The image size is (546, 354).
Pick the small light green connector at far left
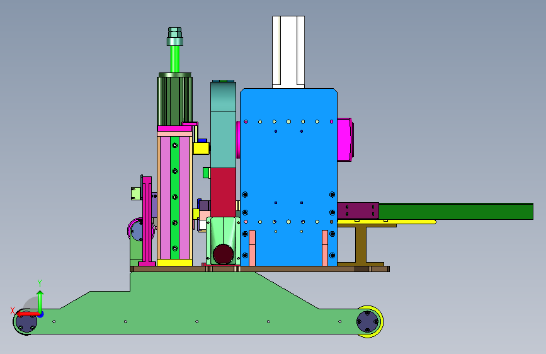pyautogui.click(x=136, y=193)
